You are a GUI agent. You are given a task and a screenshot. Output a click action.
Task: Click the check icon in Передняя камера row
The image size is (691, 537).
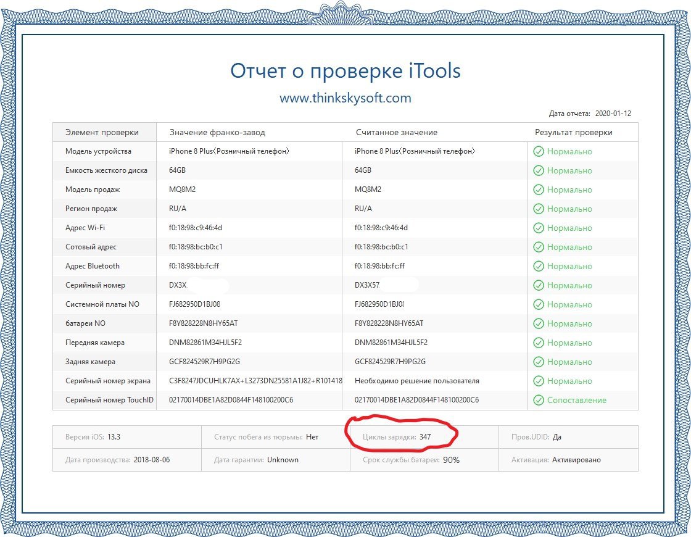click(x=539, y=343)
